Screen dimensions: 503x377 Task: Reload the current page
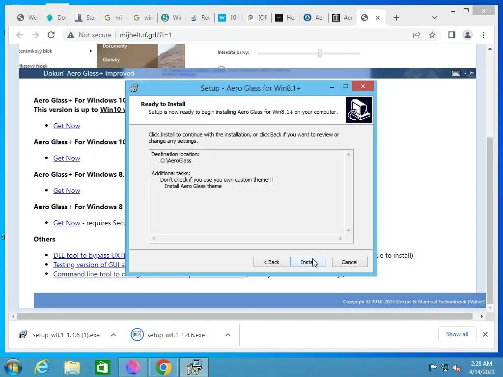pyautogui.click(x=51, y=35)
